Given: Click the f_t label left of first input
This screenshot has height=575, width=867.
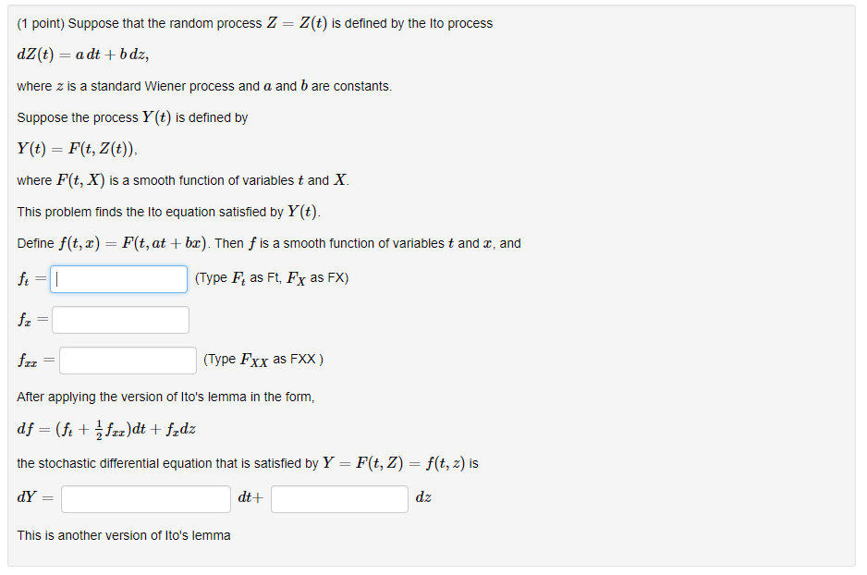Looking at the screenshot, I should pyautogui.click(x=25, y=278).
